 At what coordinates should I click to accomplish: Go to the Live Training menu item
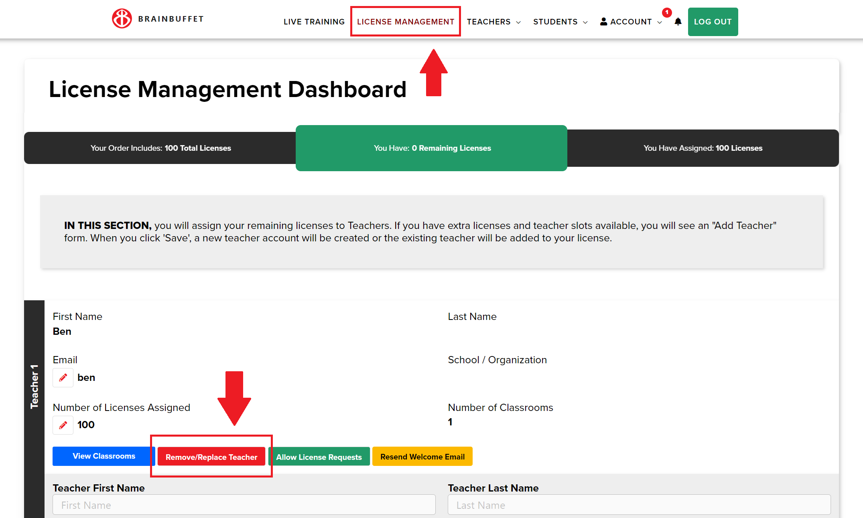(314, 22)
